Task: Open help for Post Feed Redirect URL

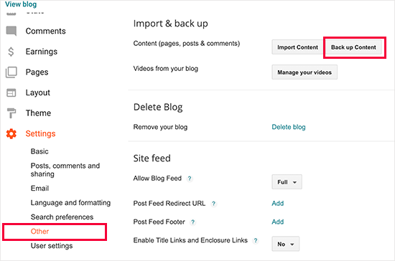Action: click(213, 204)
